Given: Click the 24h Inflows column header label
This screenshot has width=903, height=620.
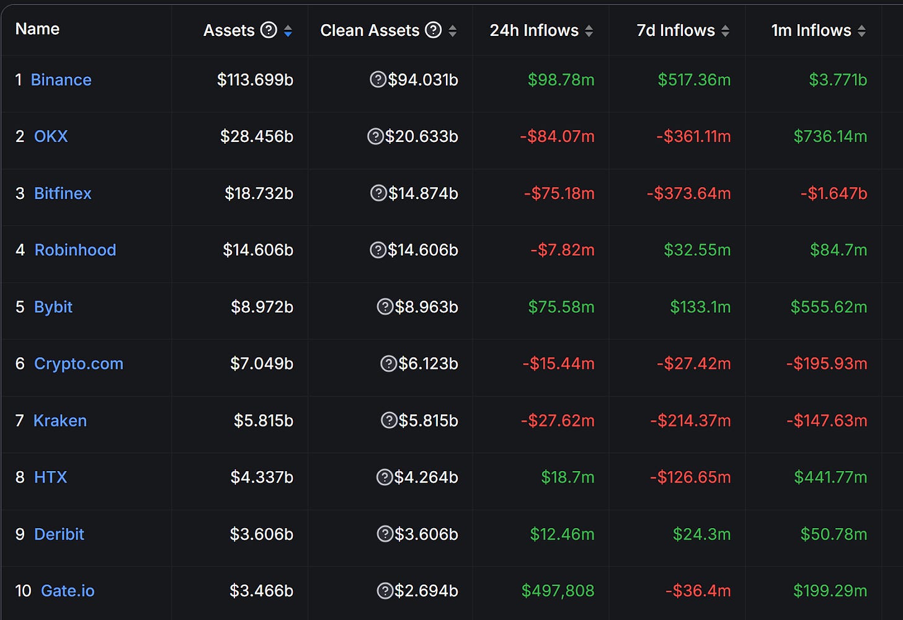Looking at the screenshot, I should (x=534, y=30).
